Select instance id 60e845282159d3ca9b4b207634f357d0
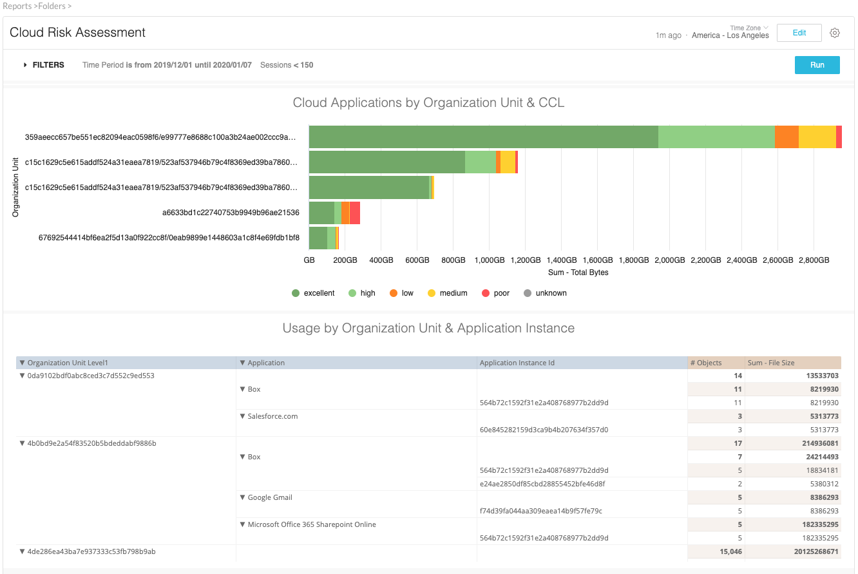This screenshot has height=574, width=858. pos(544,430)
